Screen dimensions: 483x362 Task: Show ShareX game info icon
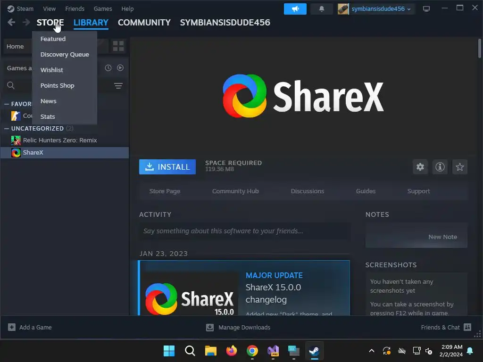(x=440, y=167)
